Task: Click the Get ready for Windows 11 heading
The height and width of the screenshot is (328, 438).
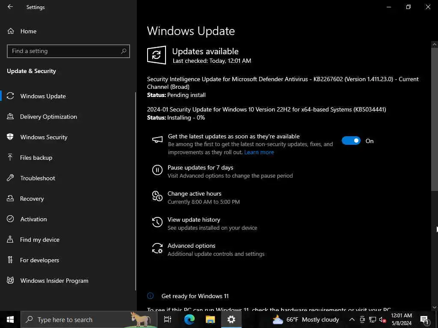Action: tap(195, 296)
